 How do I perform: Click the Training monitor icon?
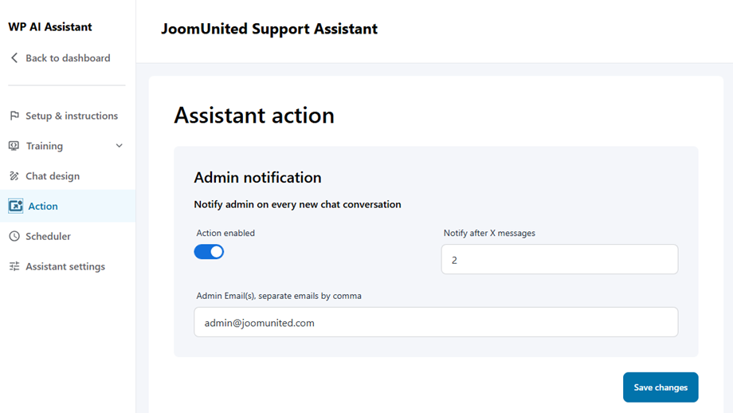14,146
